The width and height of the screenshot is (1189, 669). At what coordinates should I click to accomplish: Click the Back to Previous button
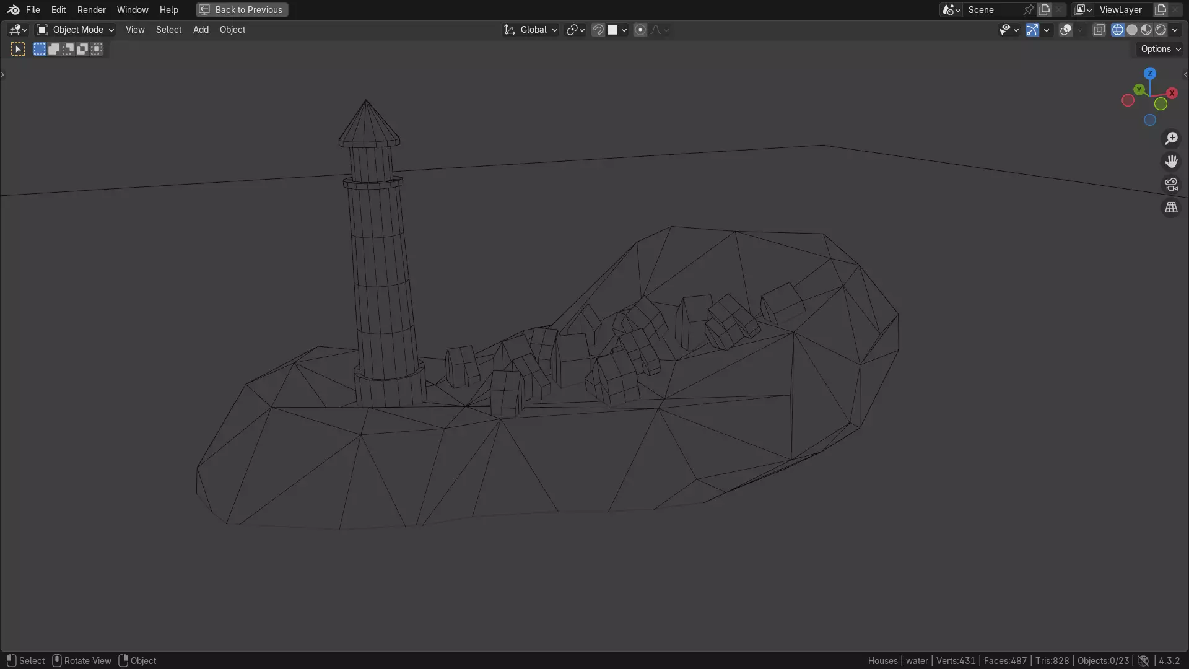click(x=242, y=10)
